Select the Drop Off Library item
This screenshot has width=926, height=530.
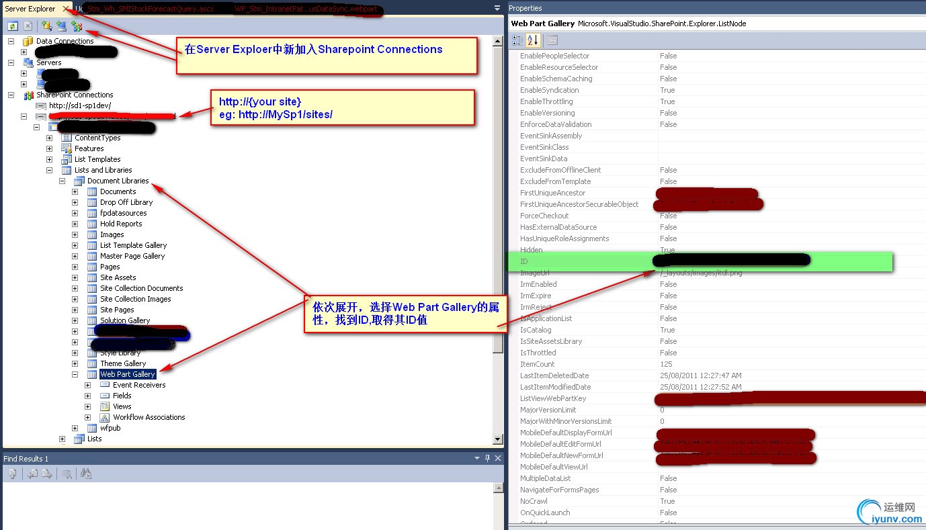point(126,202)
